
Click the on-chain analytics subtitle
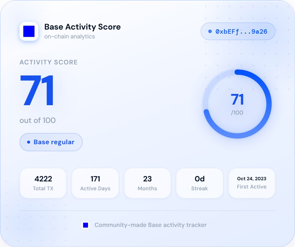(70, 36)
